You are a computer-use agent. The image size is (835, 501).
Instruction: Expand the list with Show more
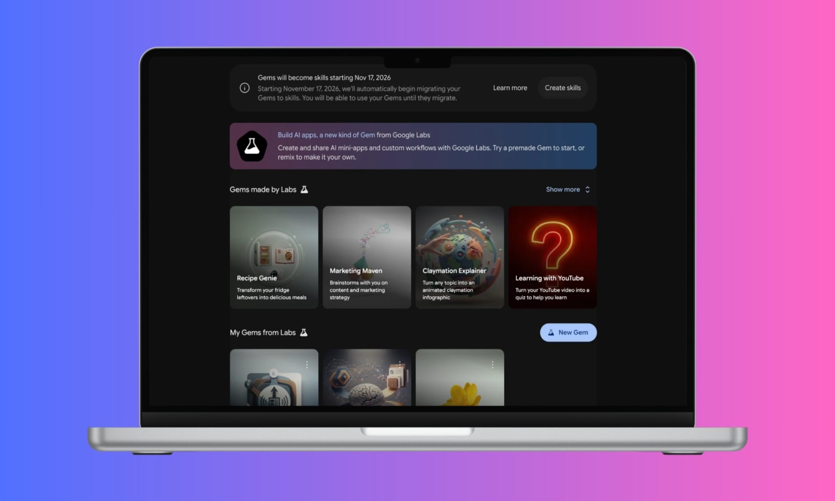tap(568, 190)
